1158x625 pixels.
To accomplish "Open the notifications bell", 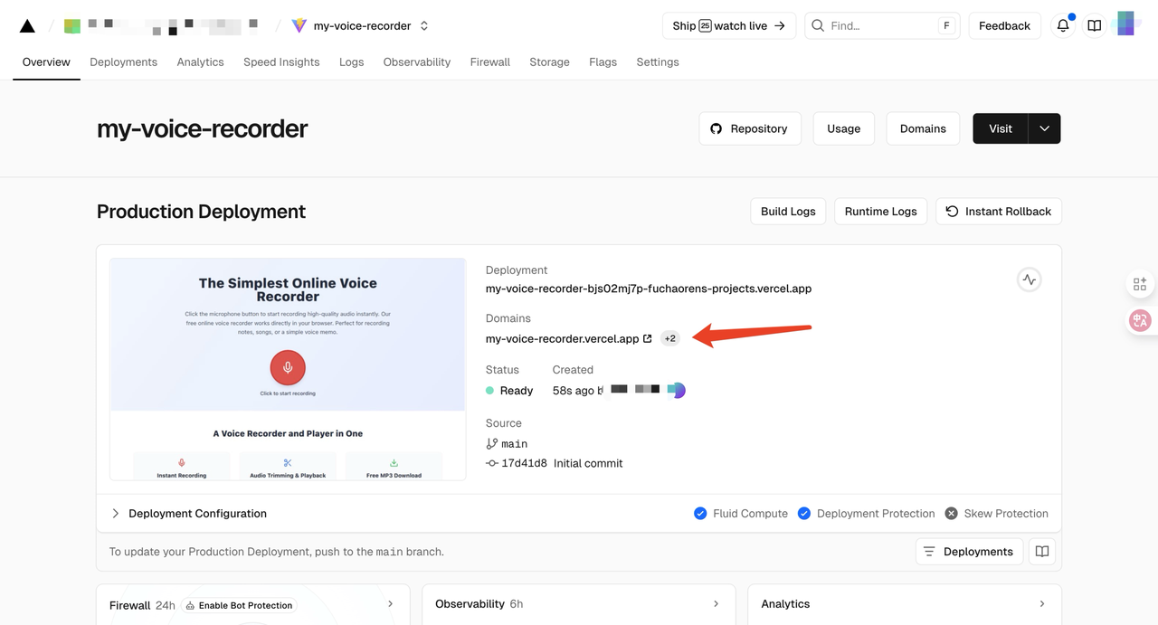I will pos(1063,26).
